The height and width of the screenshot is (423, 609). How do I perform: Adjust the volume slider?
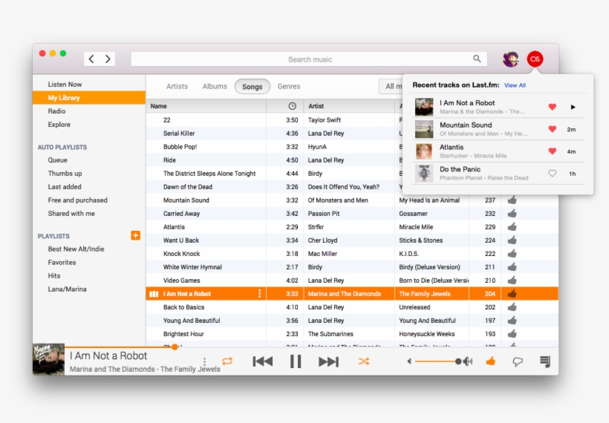pyautogui.click(x=438, y=361)
